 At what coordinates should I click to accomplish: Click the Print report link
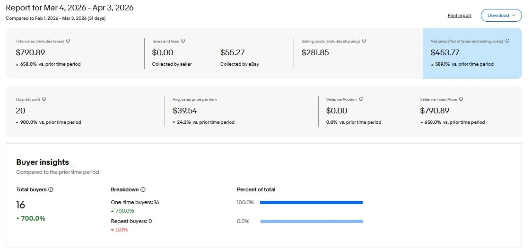coord(459,16)
